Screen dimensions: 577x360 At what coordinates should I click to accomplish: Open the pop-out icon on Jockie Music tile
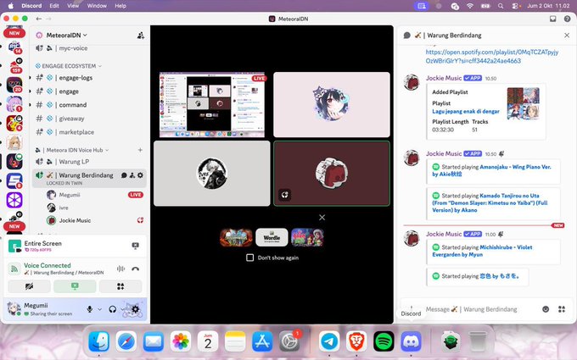click(x=285, y=195)
